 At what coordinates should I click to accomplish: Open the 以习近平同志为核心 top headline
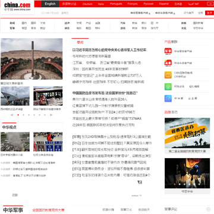pyautogui.click(x=109, y=50)
